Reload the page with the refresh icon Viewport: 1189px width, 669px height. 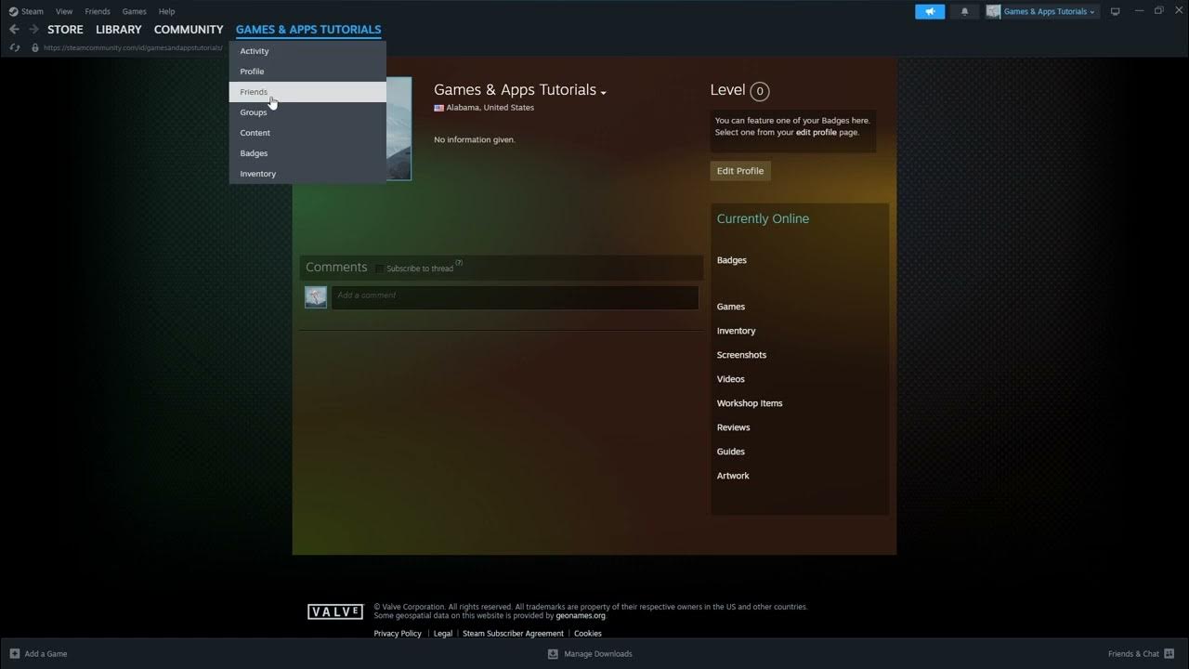(x=14, y=47)
